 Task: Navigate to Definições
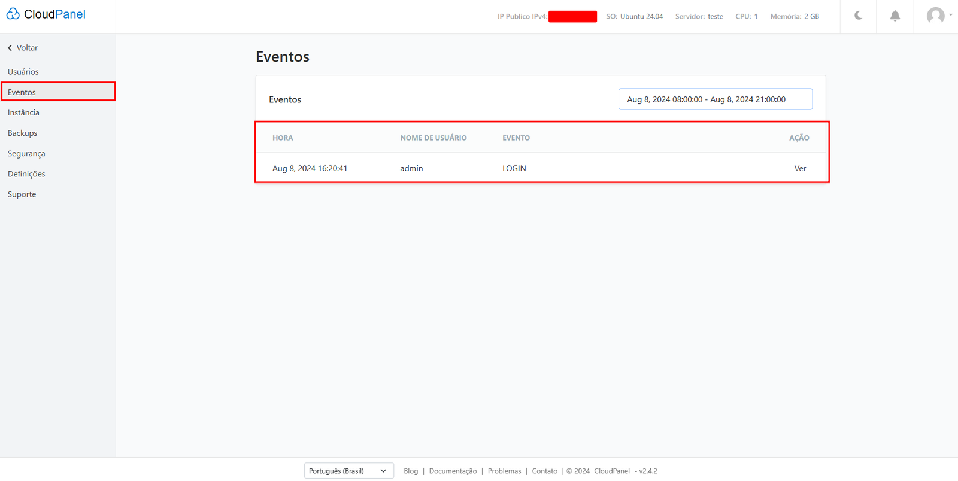coord(26,174)
